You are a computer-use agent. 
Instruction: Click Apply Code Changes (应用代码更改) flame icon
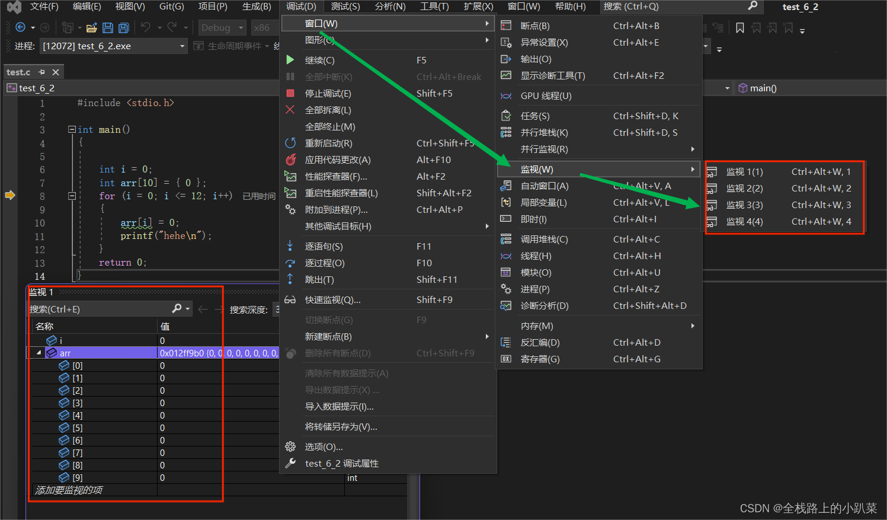tap(290, 159)
